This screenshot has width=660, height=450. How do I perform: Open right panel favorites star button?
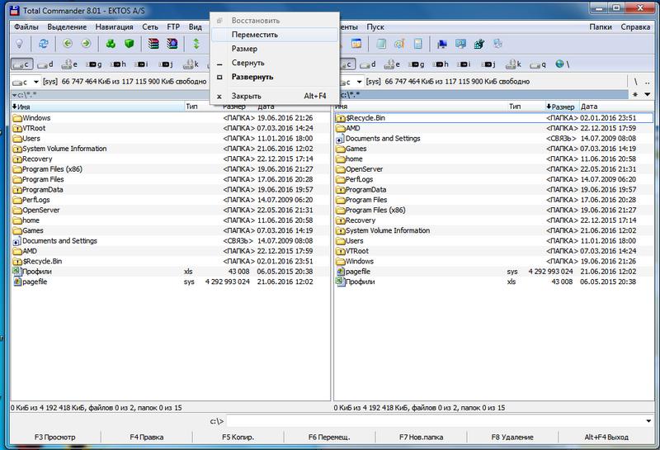[635, 94]
